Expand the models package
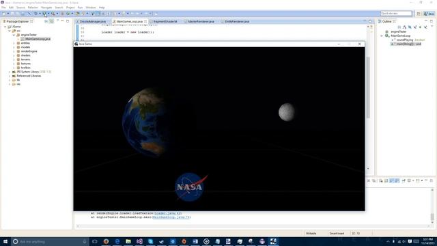The width and height of the screenshot is (437, 246). [x=14, y=47]
